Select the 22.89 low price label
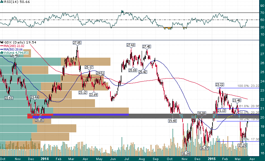The width and height of the screenshot is (265, 161). (93, 95)
